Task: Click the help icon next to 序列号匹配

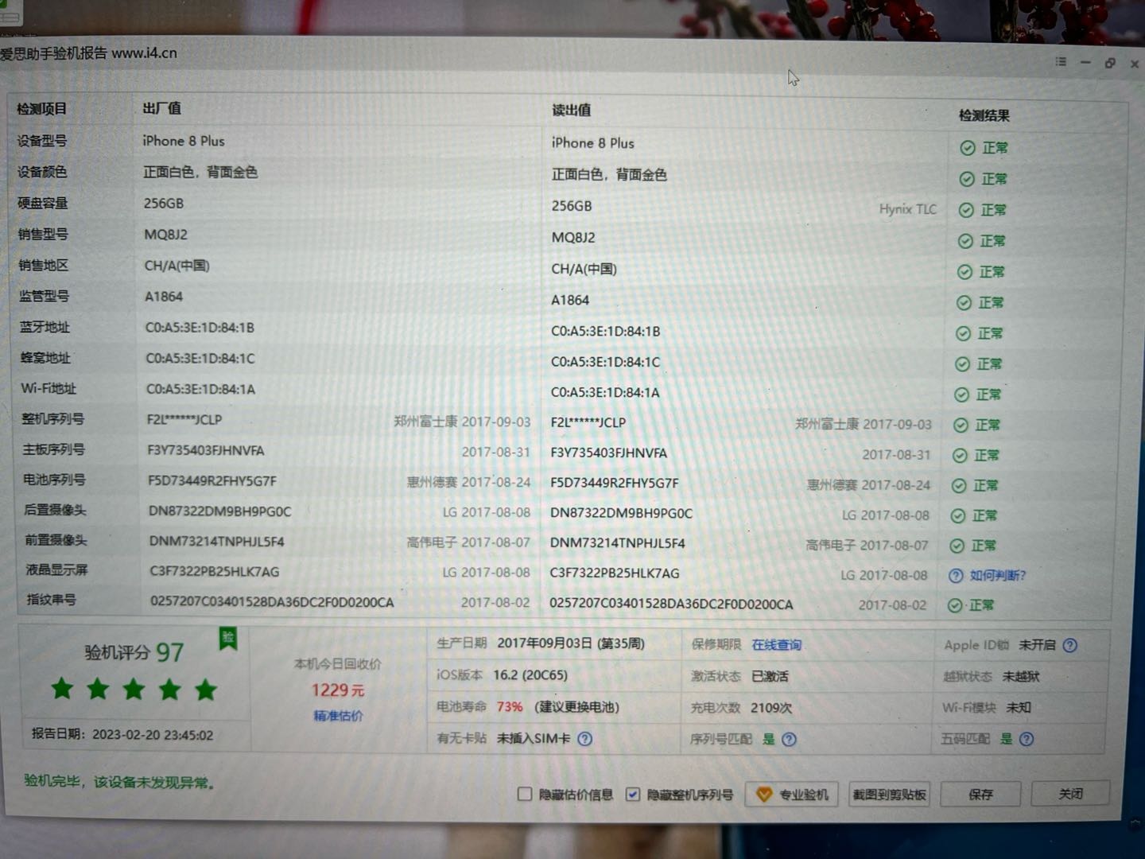Action: (789, 740)
